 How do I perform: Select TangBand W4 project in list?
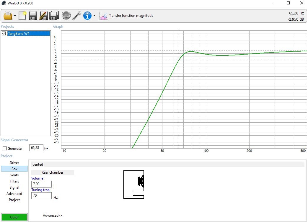click(29, 34)
